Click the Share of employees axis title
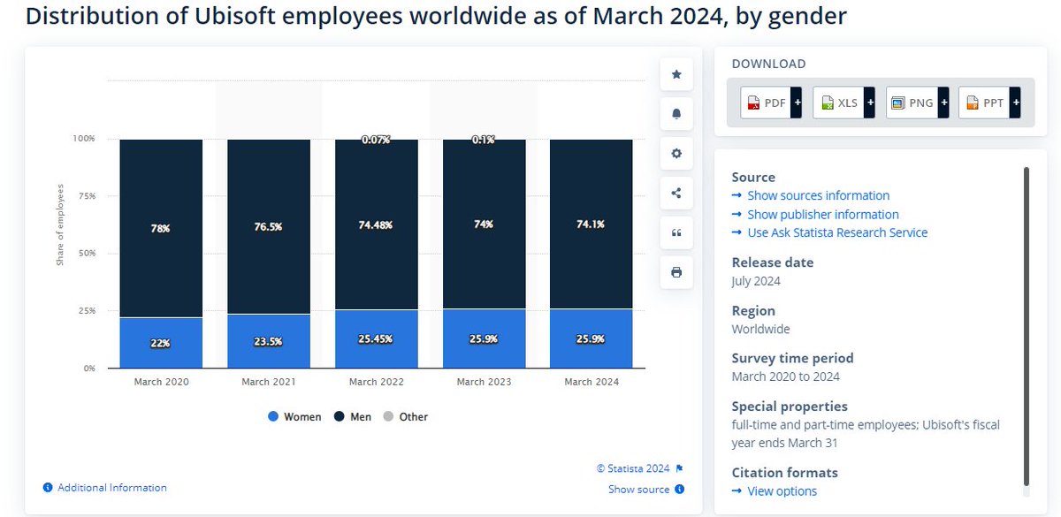The height and width of the screenshot is (517, 1061). pyautogui.click(x=60, y=225)
